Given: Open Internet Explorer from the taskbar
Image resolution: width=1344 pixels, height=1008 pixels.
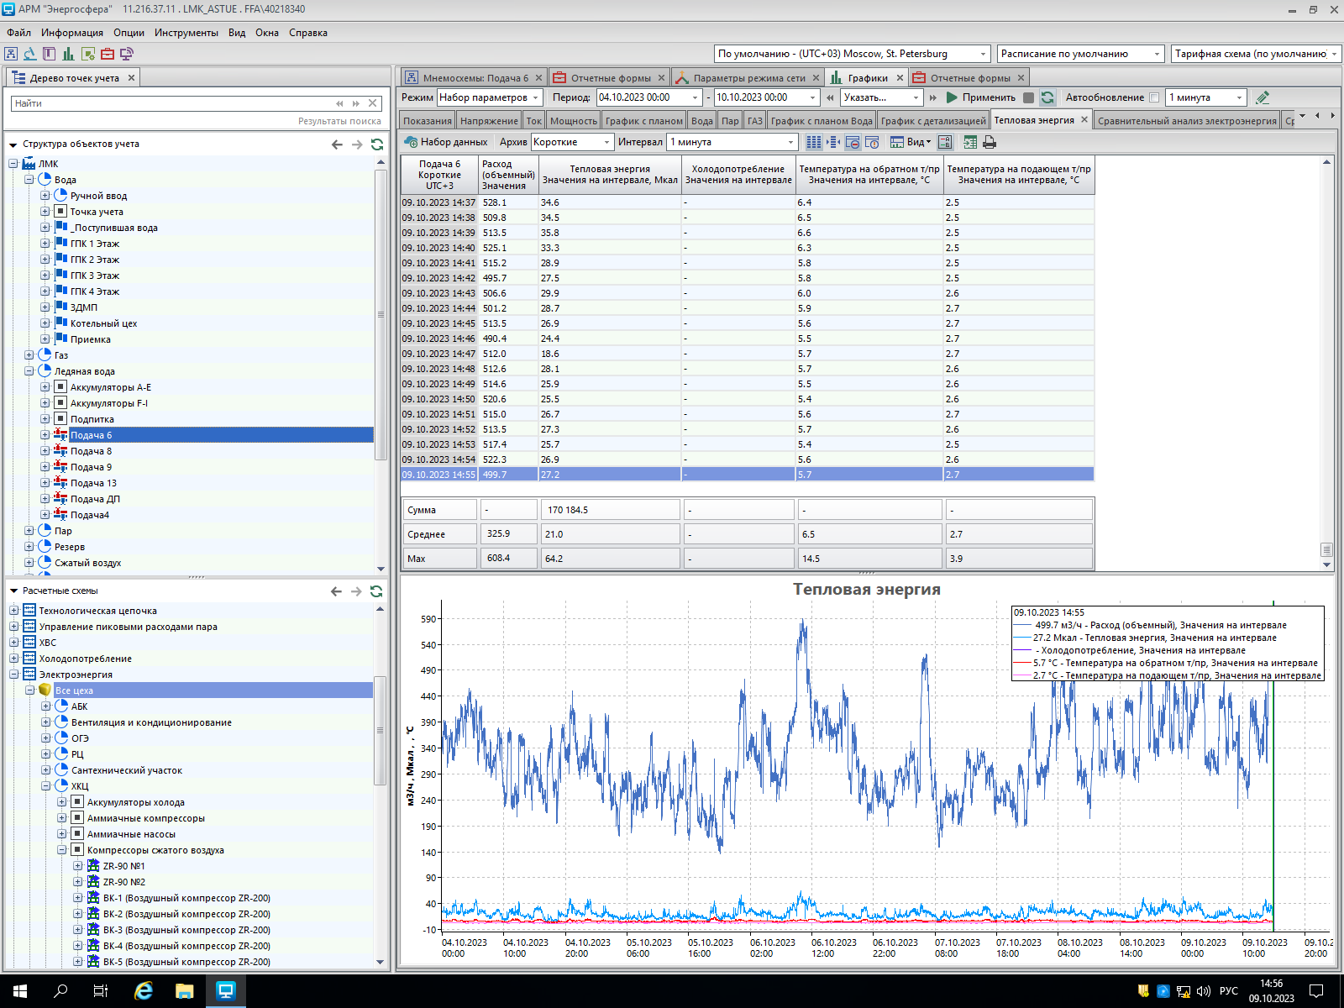Looking at the screenshot, I should click(144, 991).
